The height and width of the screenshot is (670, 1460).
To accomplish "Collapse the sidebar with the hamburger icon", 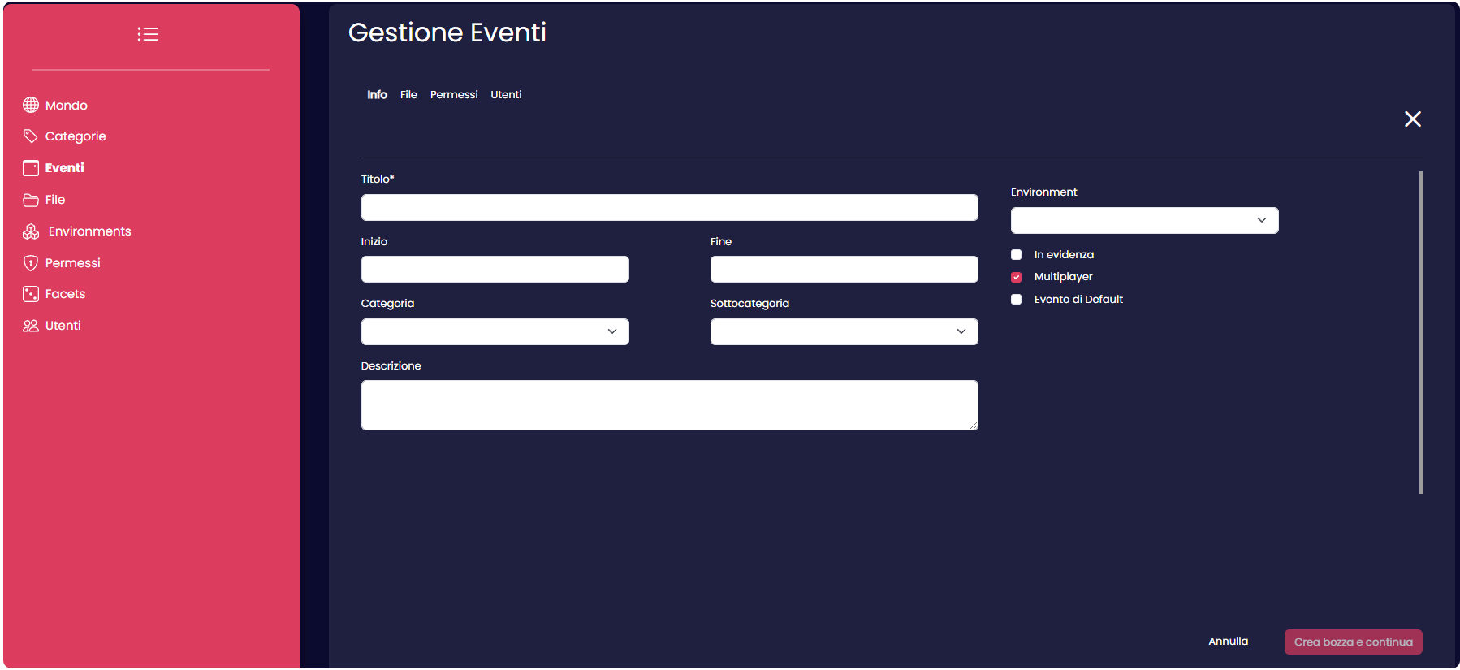I will click(148, 34).
